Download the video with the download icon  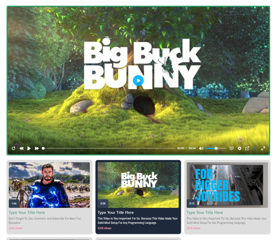255,148
